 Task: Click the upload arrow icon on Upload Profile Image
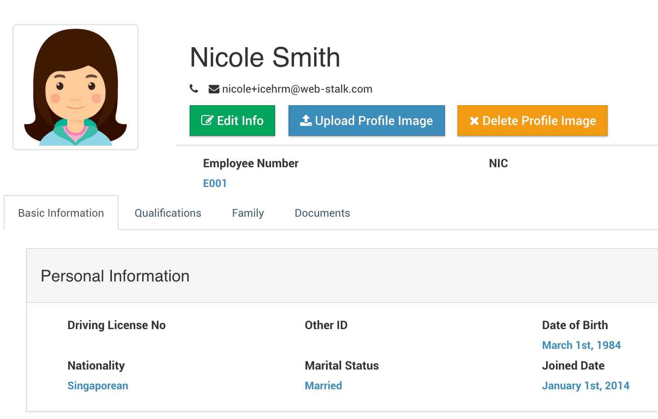pyautogui.click(x=305, y=120)
